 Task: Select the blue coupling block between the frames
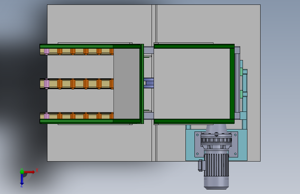click(x=149, y=83)
